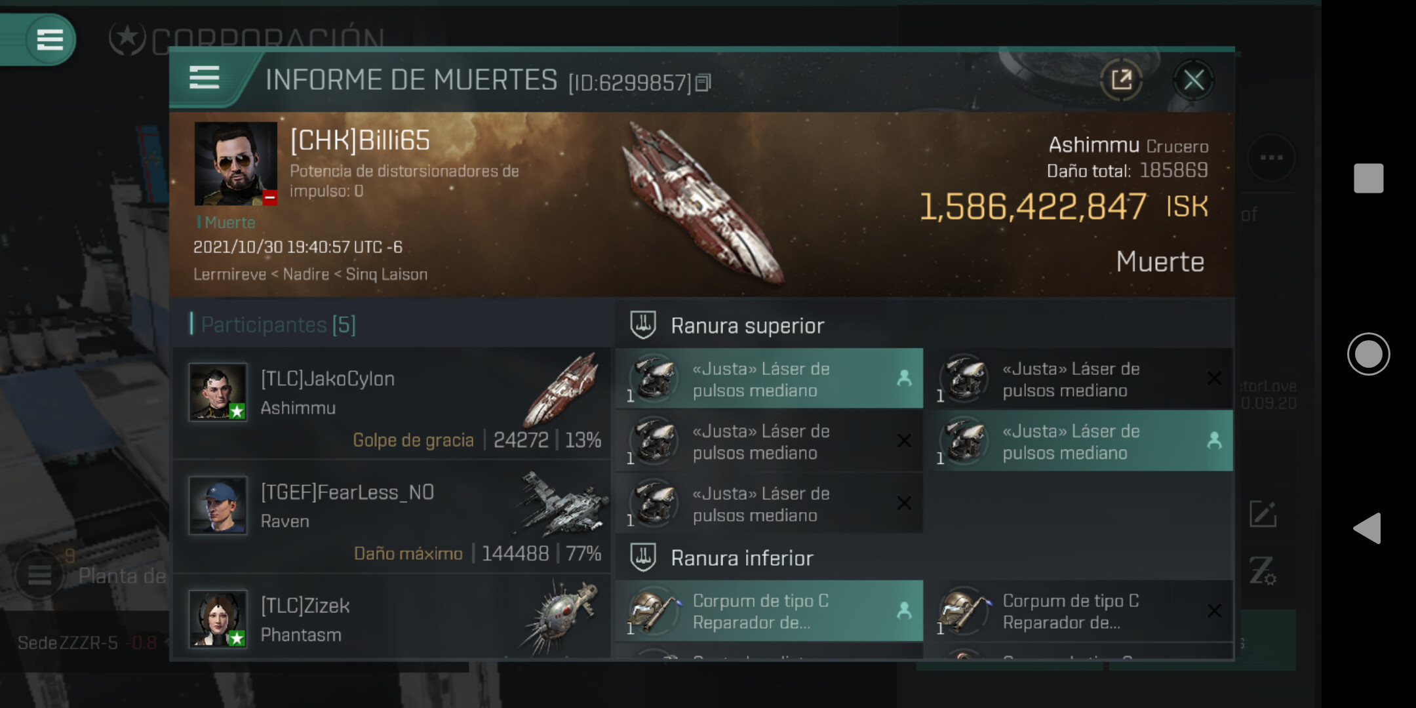Screen dimensions: 1416x708
Task: Select highlighted first Justa pulse laser slot
Action: 769,379
